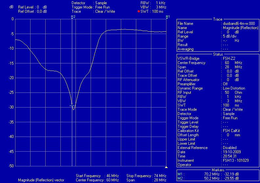Click the M2 row in Markers panel
Screen dimensions: 260x183
pyautogui.click(x=218, y=178)
